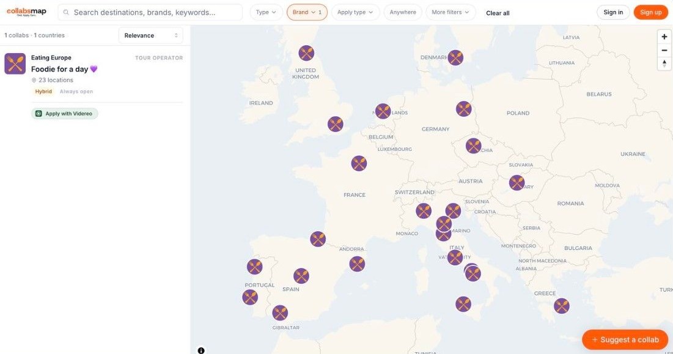
Task: Select the pin near Vatican City
Action: (x=455, y=257)
